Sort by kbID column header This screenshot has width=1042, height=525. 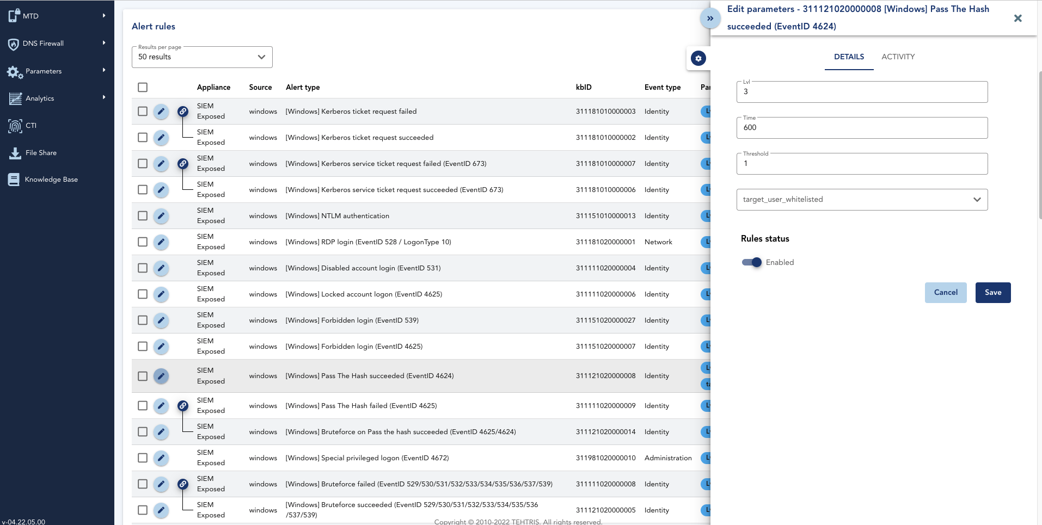pyautogui.click(x=584, y=87)
